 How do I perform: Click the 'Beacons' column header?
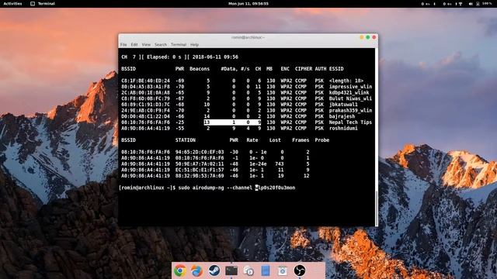point(200,69)
